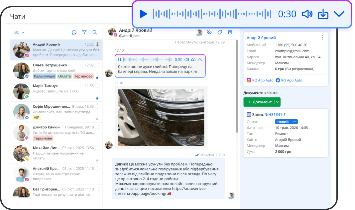355x210 pixels.
Task: Click Максим's avatar beside the reply
Action: click(231, 195)
